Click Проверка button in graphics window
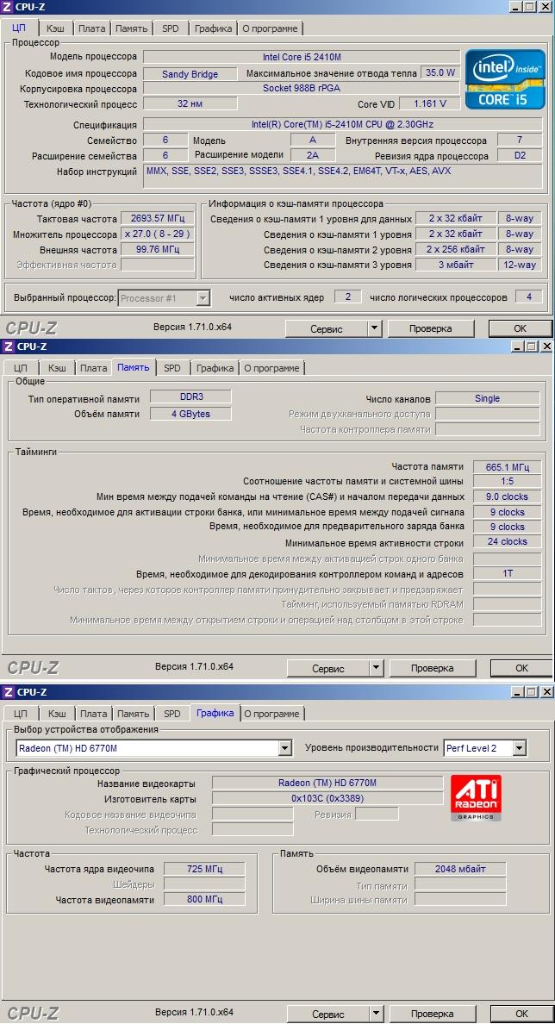Screen dimensions: 555x1024 pos(433,1014)
